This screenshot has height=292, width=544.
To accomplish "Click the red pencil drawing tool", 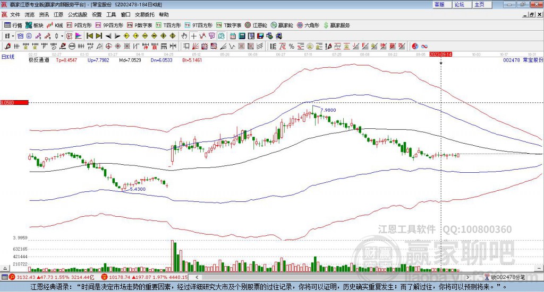I will tap(7, 46).
